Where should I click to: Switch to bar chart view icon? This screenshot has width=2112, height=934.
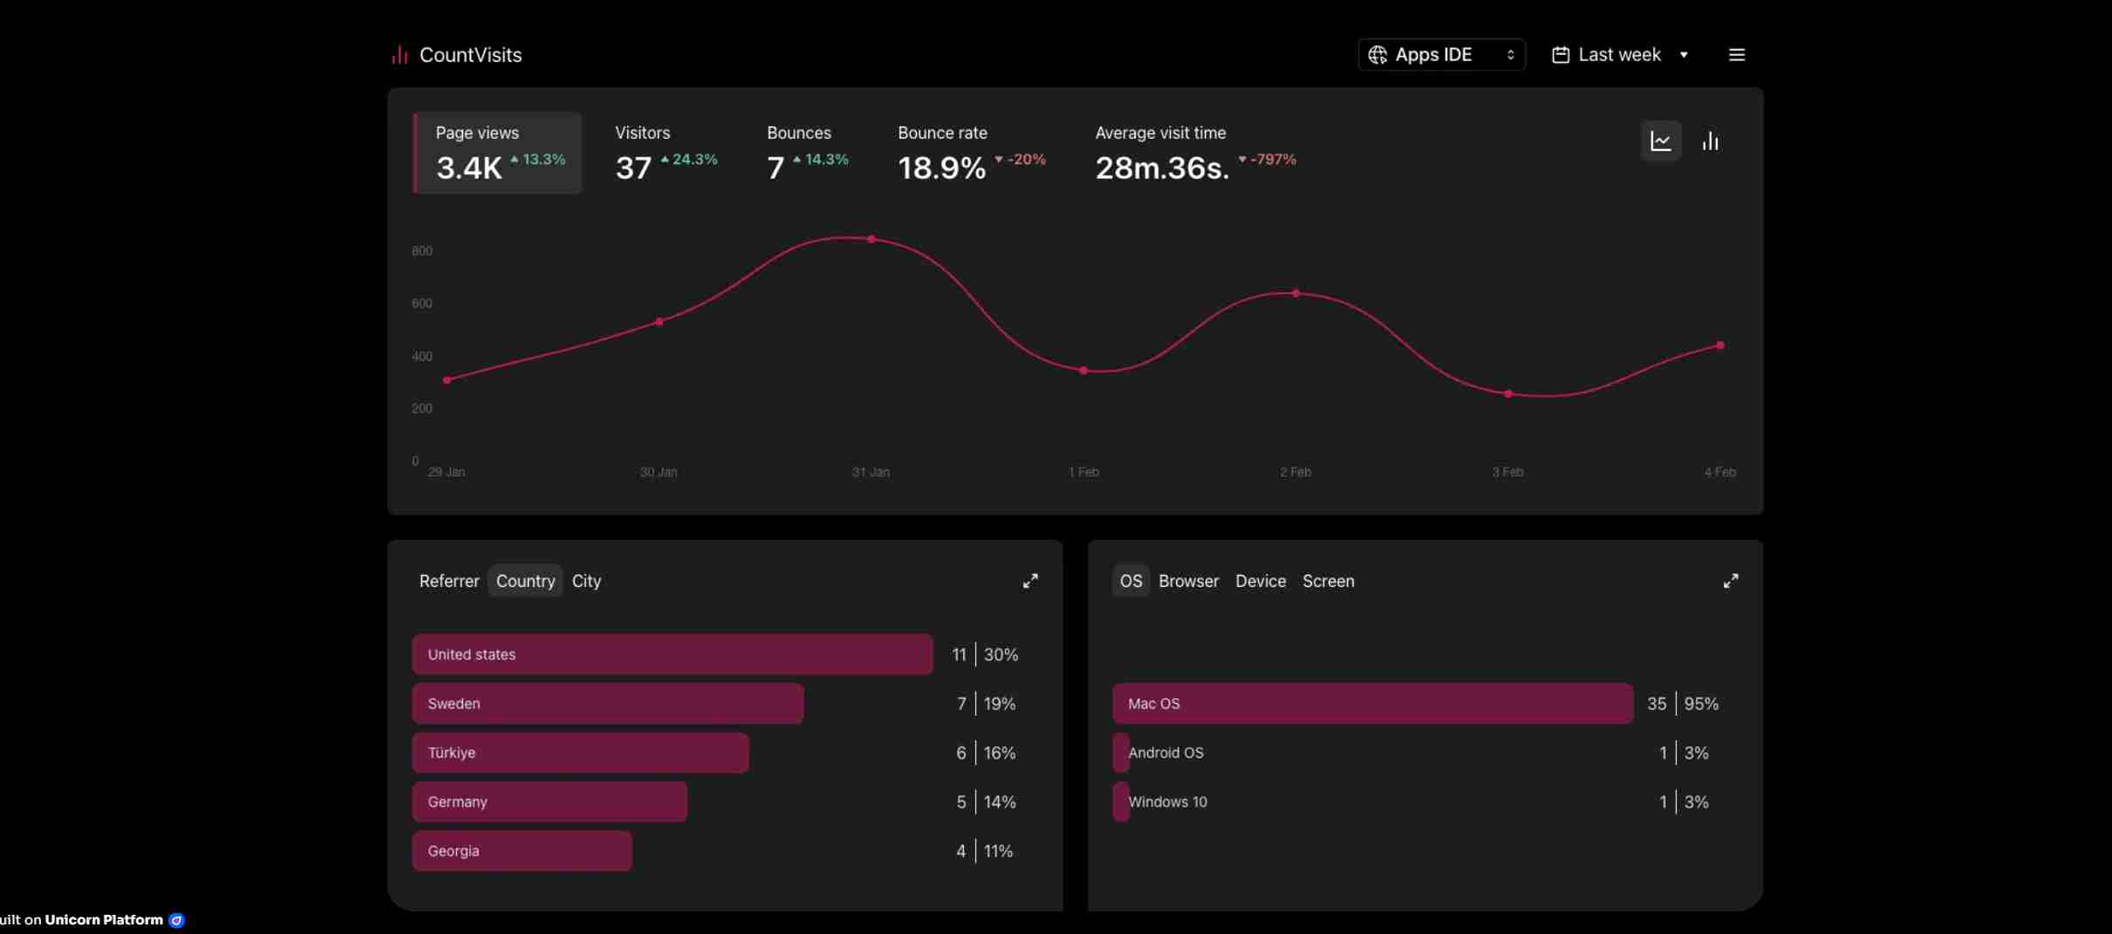[x=1710, y=141]
